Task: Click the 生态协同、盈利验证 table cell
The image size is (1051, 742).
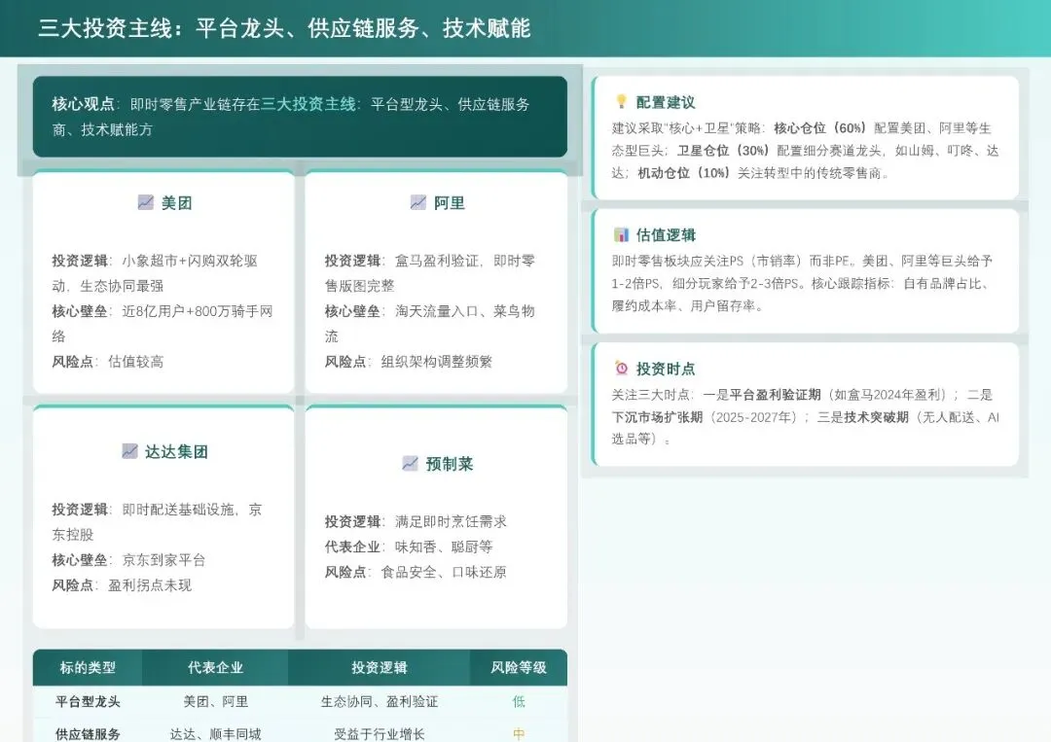Action: (x=380, y=702)
